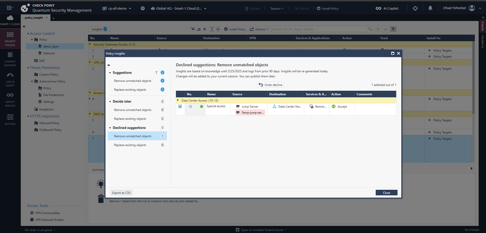Image resolution: width=486 pixels, height=233 pixels.
Task: Open Logs & Events in the sidebar
Action: point(10,80)
